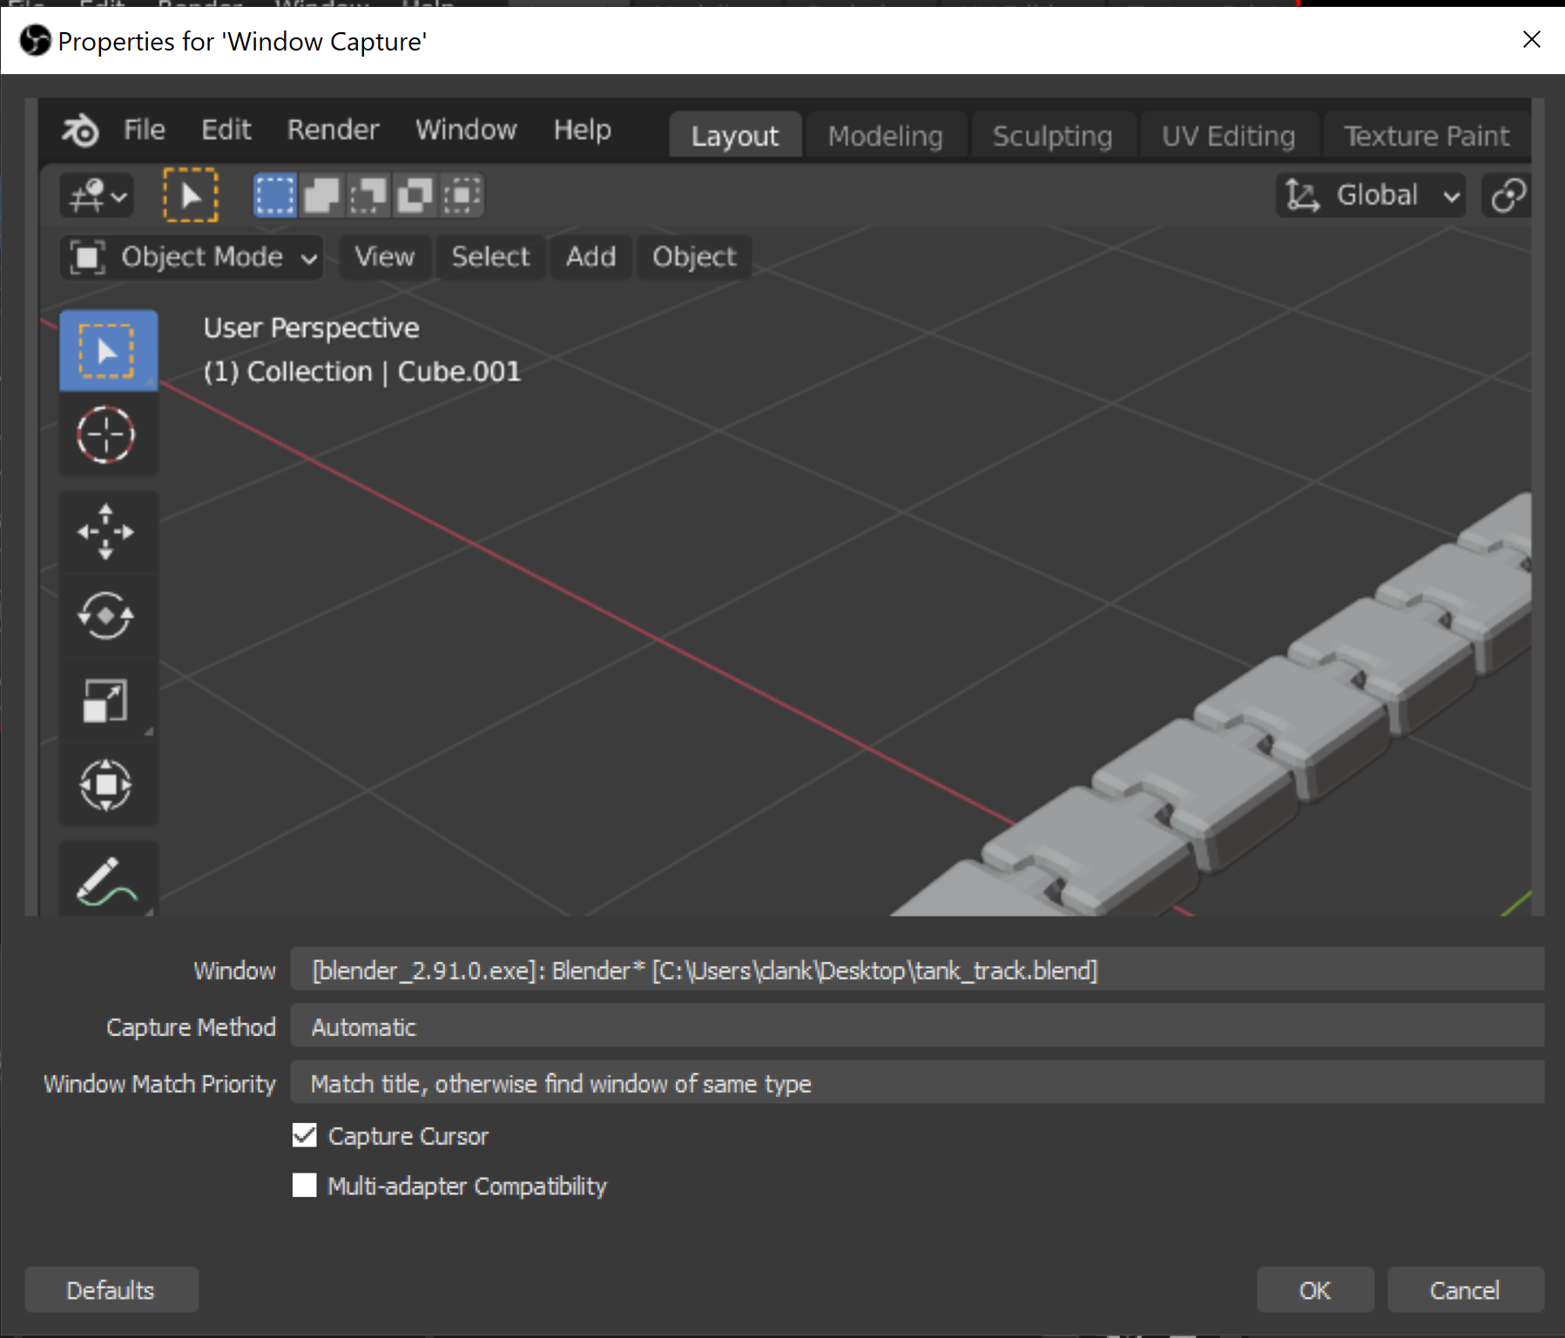Image resolution: width=1565 pixels, height=1338 pixels.
Task: Confirm with the OK button
Action: 1315,1289
